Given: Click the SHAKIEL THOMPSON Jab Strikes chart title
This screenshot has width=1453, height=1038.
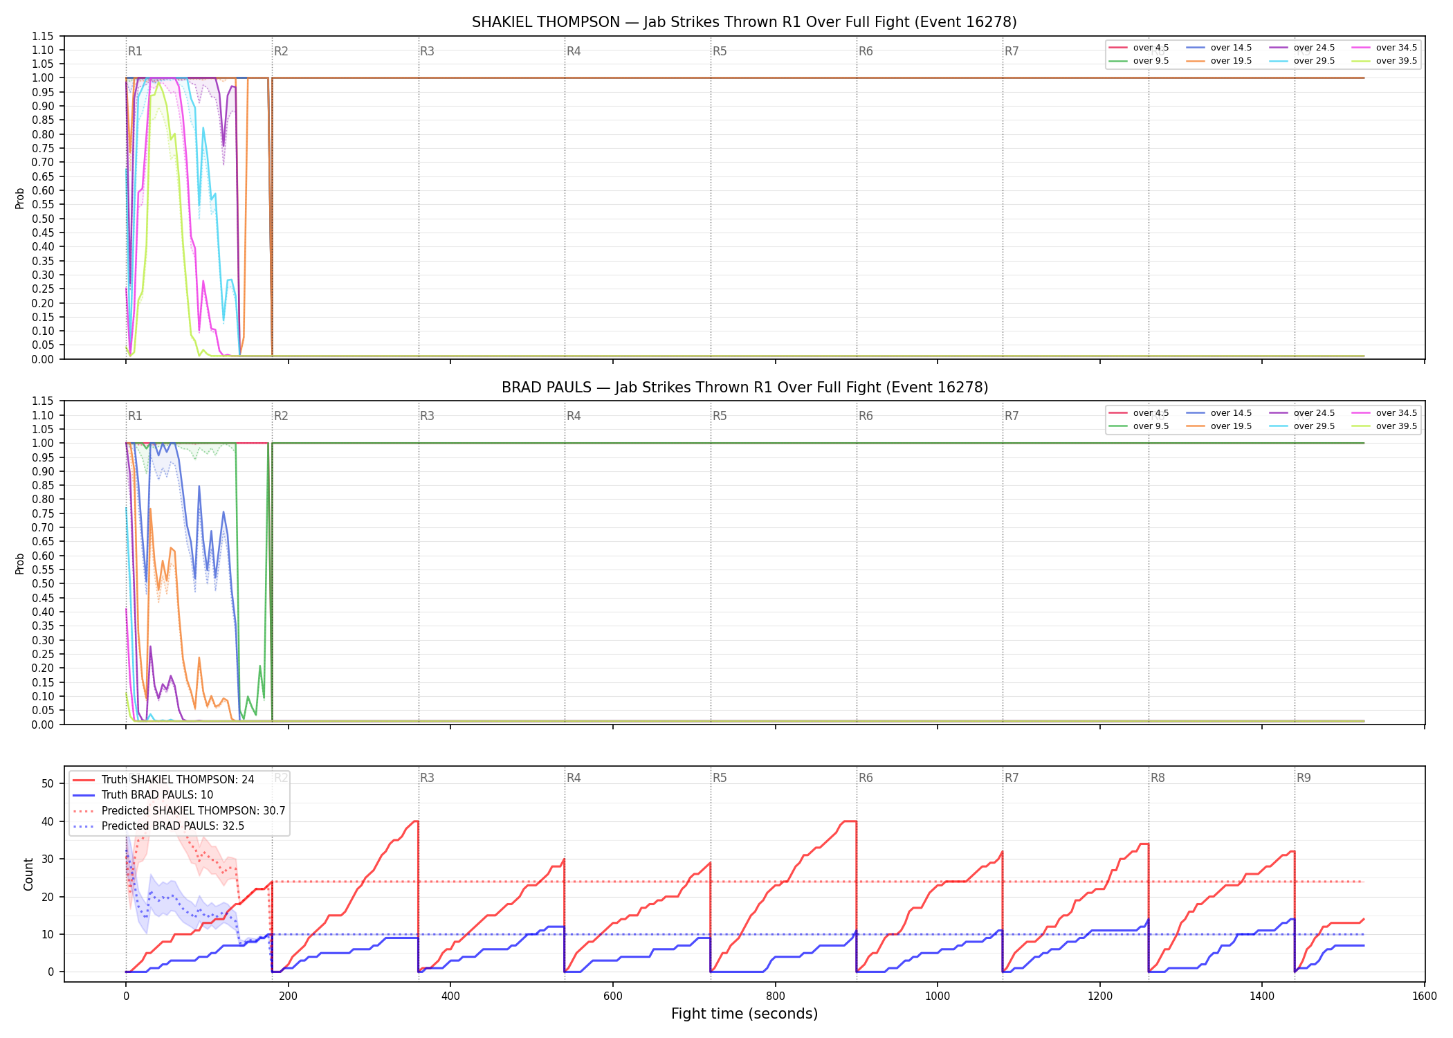Looking at the screenshot, I should pos(744,22).
